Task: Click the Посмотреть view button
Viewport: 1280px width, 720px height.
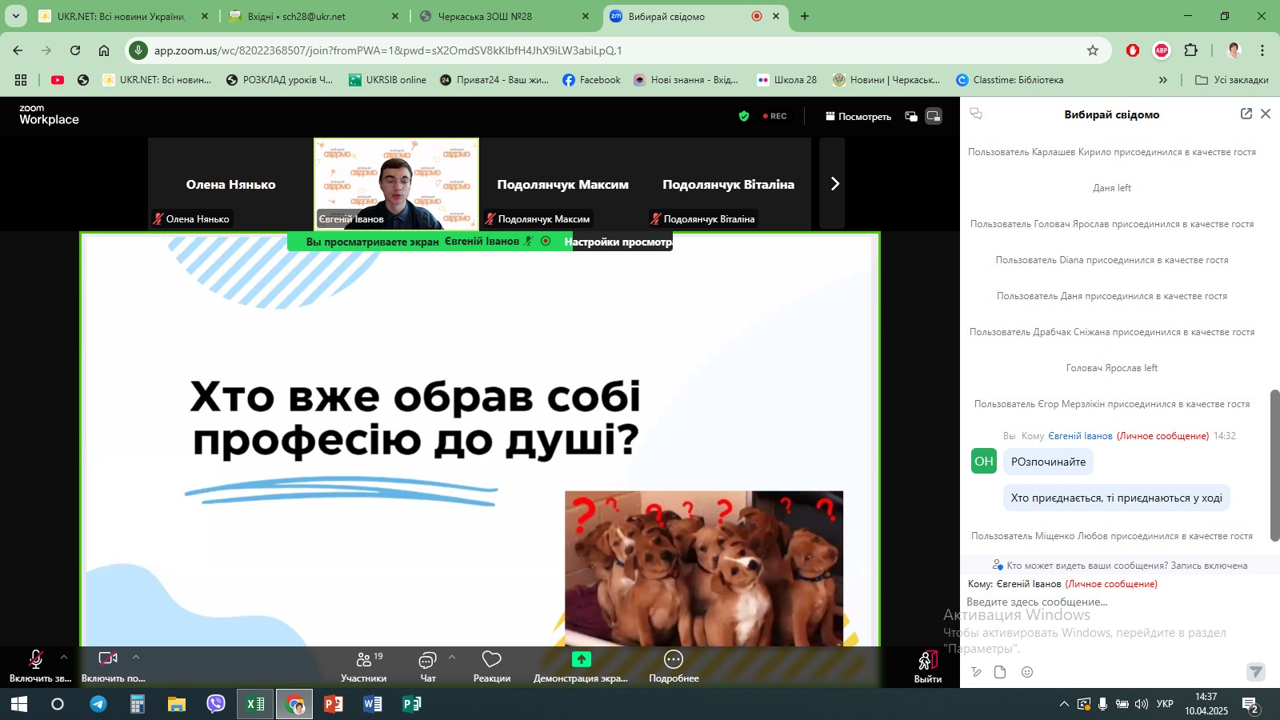Action: coord(858,116)
